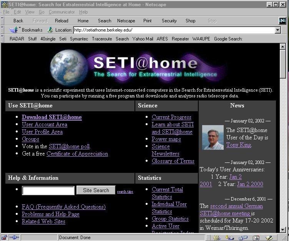The width and height of the screenshot is (289, 241).
Task: Click Tony King's user photo
Action: [x=213, y=137]
